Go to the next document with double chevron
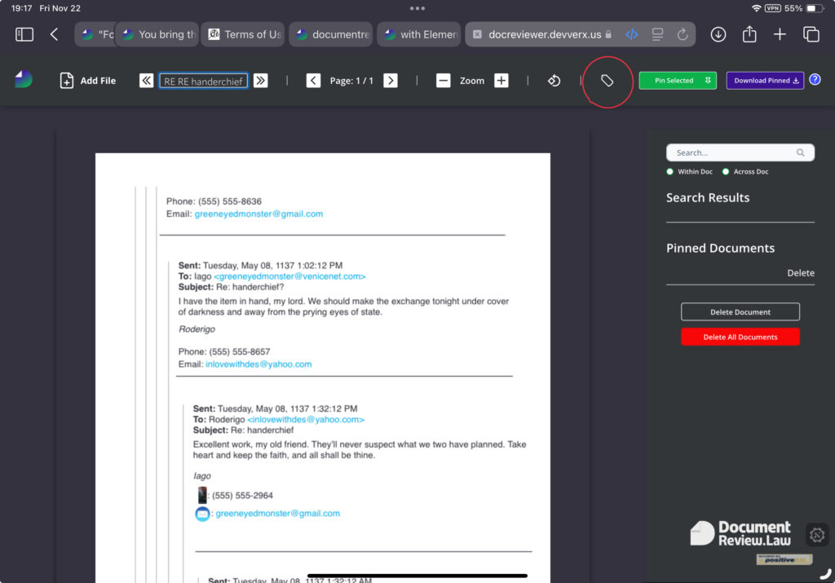Viewport: 835px width, 583px height. [260, 80]
